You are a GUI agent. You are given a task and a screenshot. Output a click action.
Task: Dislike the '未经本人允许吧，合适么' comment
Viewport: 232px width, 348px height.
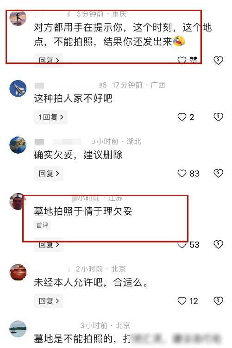point(218,301)
